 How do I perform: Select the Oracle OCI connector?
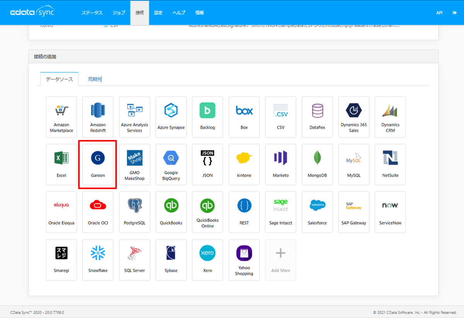98,212
